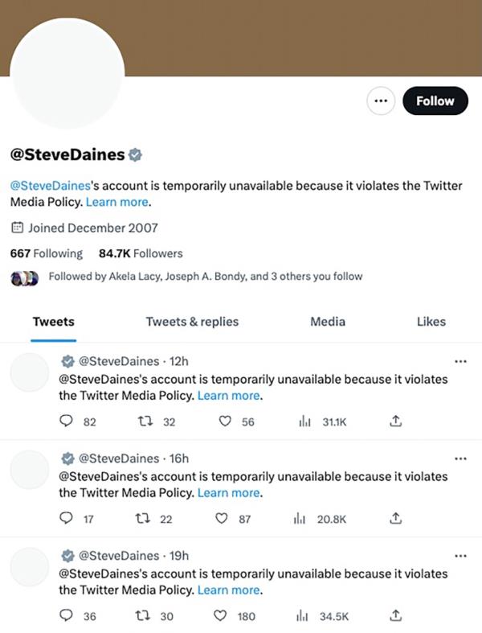The width and height of the screenshot is (482, 633).
Task: Switch to the Media tab
Action: click(328, 322)
